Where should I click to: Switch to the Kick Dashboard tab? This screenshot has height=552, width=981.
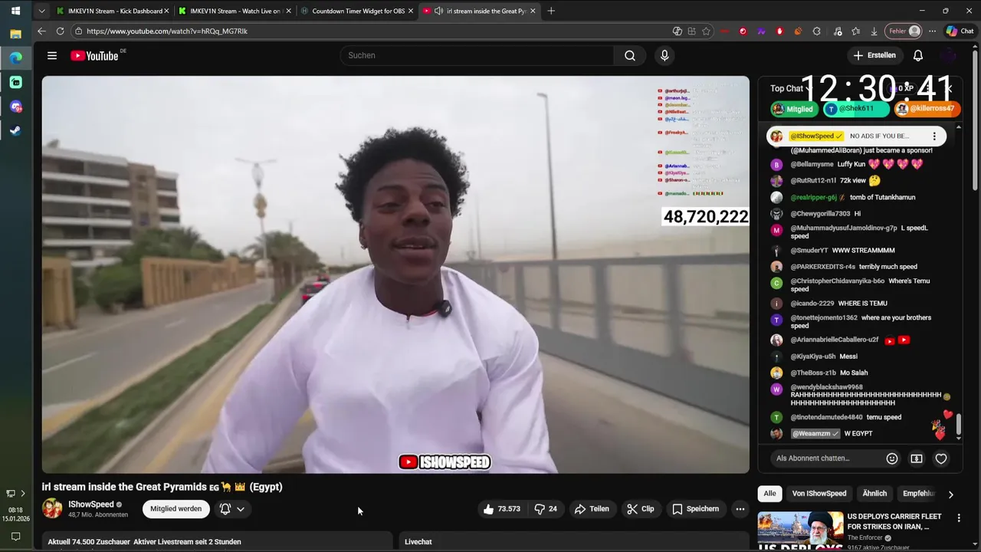coord(112,11)
